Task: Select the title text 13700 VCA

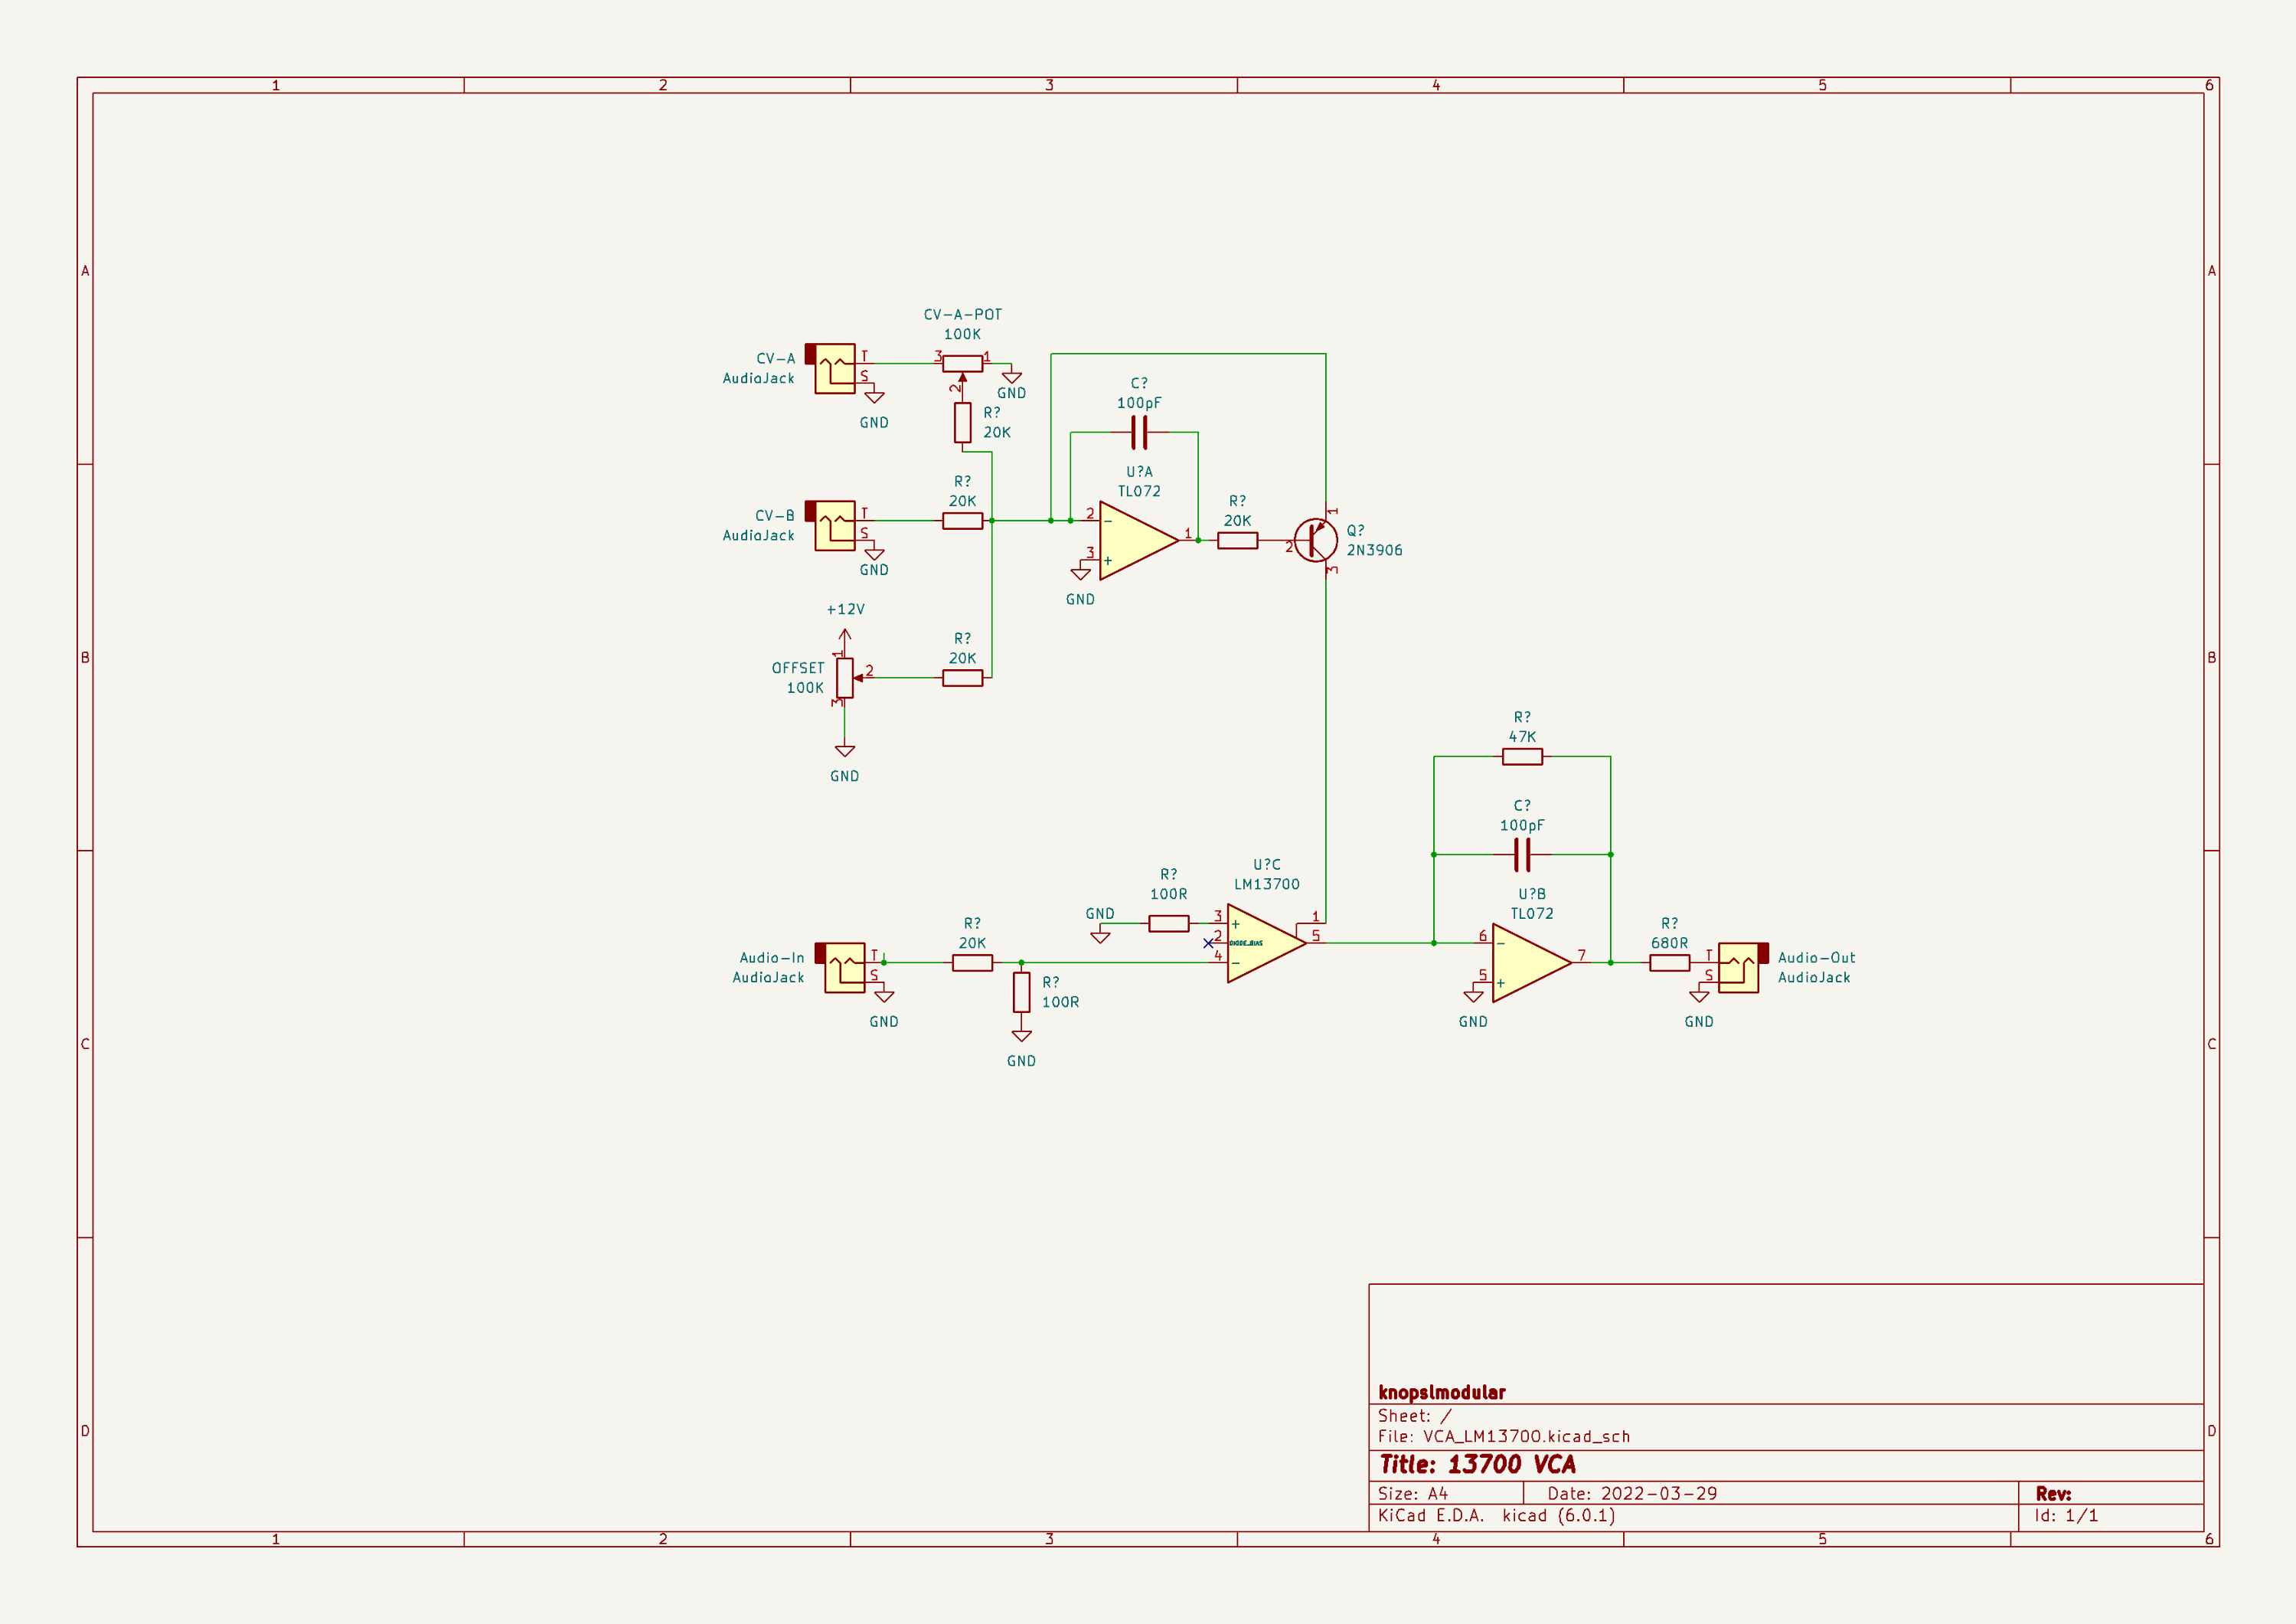Action: 1511,1464
